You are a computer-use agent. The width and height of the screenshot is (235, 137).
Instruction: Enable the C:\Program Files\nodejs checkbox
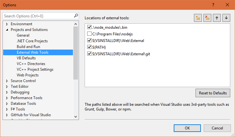tap(89, 34)
